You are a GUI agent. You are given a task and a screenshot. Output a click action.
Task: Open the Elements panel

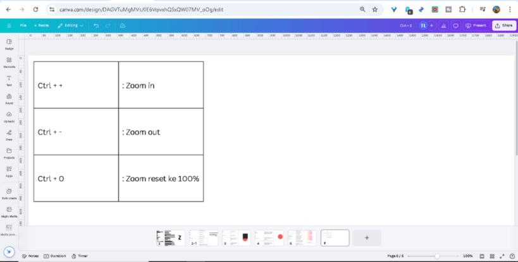9,63
